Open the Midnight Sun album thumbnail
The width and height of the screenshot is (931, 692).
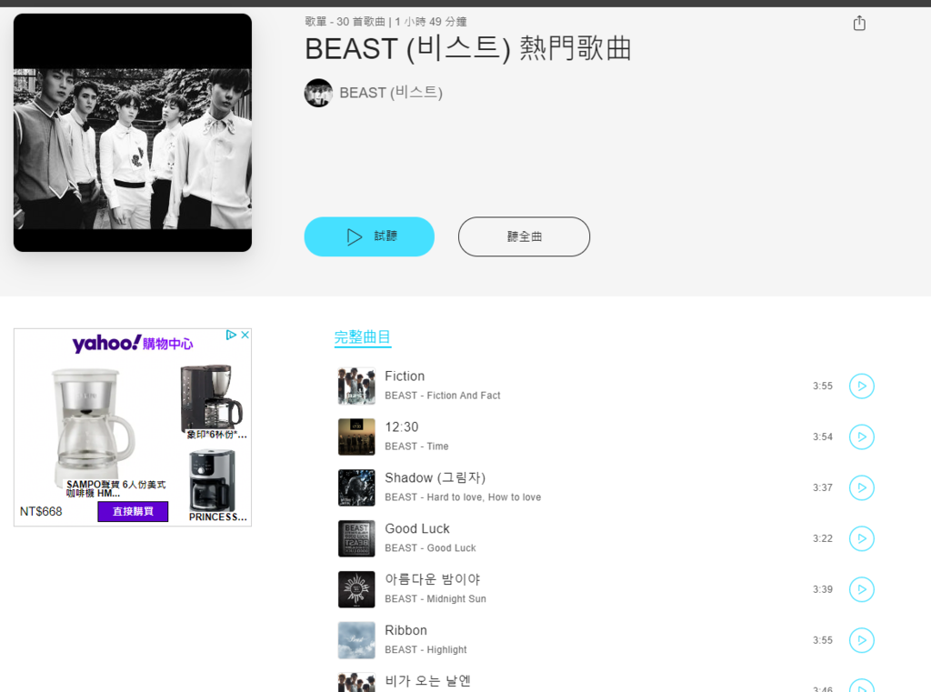point(356,589)
